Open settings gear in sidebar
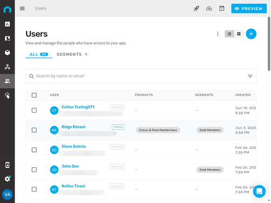 [x=8, y=179]
